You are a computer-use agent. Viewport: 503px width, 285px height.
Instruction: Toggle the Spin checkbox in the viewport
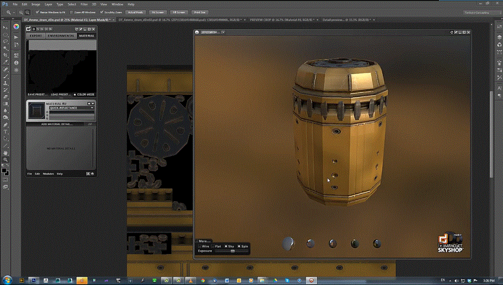click(238, 246)
